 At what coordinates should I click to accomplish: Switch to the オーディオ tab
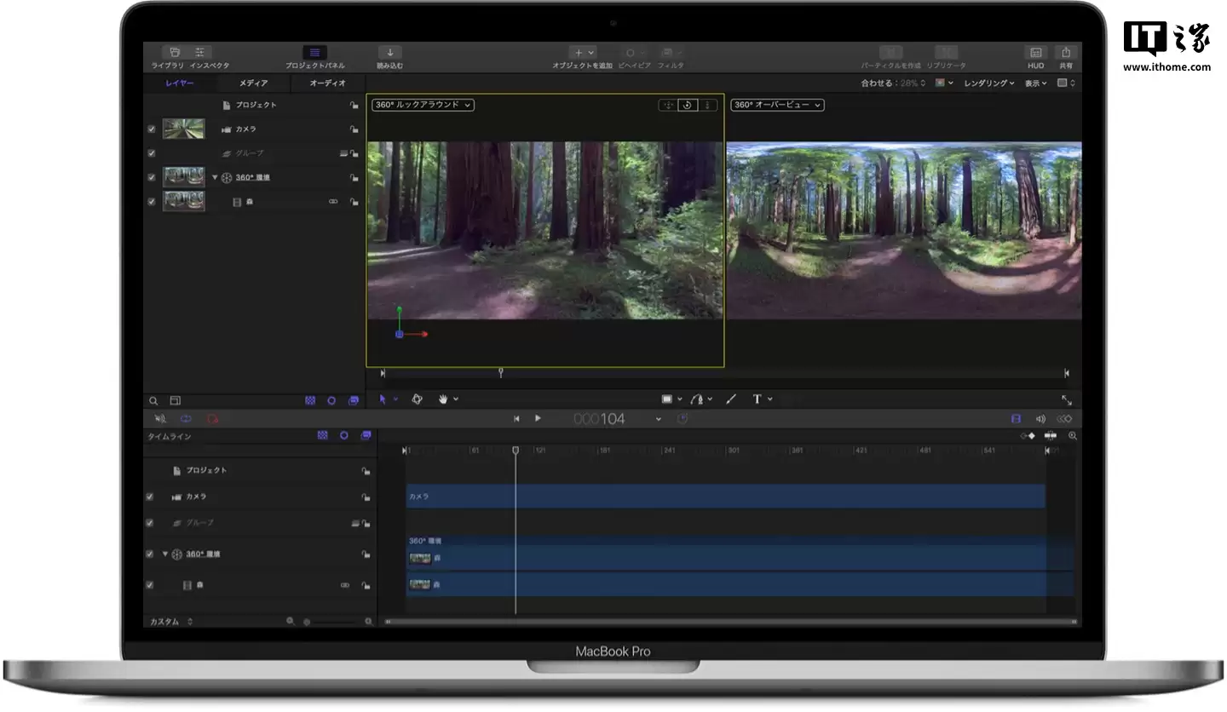[327, 83]
